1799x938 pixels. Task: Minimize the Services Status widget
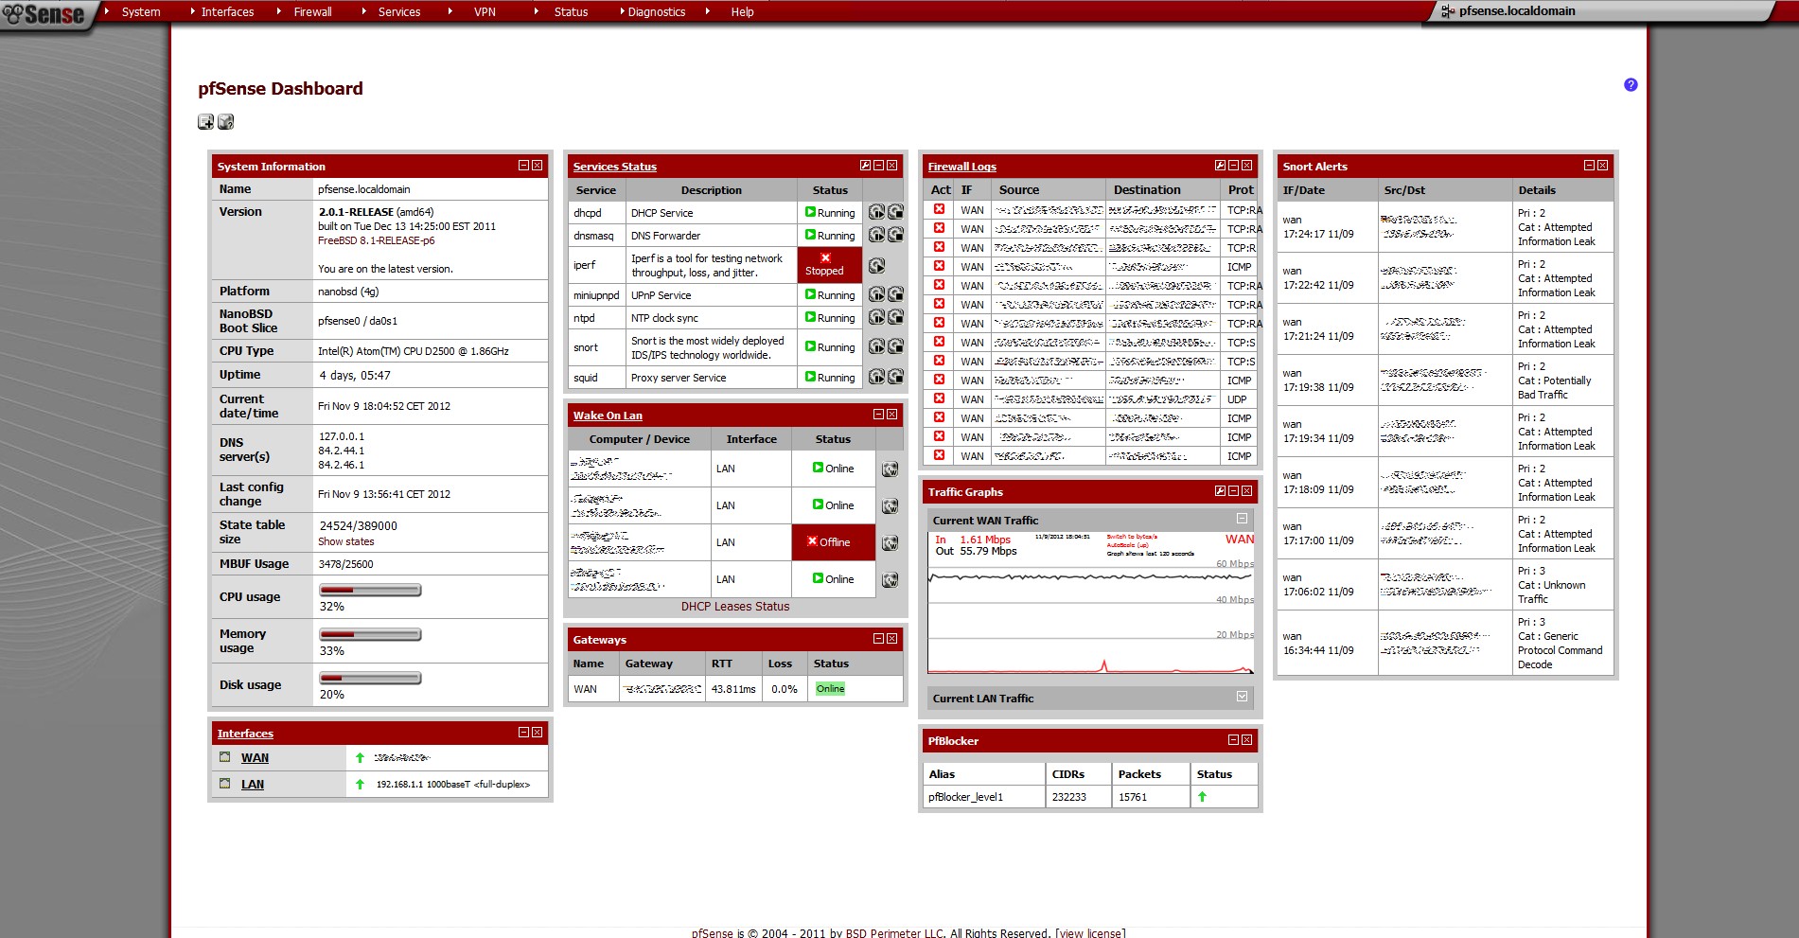pyautogui.click(x=878, y=166)
